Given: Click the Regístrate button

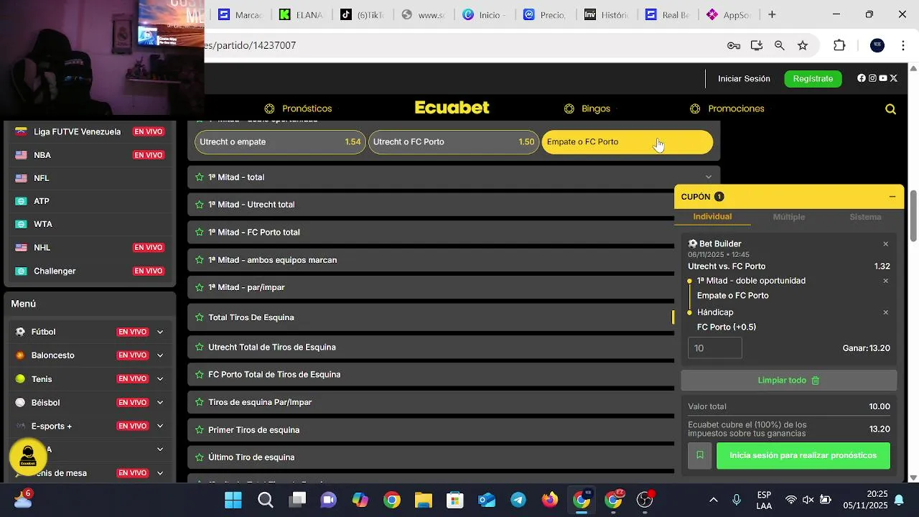Looking at the screenshot, I should (x=813, y=79).
